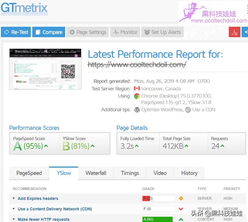Open the Add Expires headers recommendation
The height and width of the screenshot is (222, 248).
point(38,198)
